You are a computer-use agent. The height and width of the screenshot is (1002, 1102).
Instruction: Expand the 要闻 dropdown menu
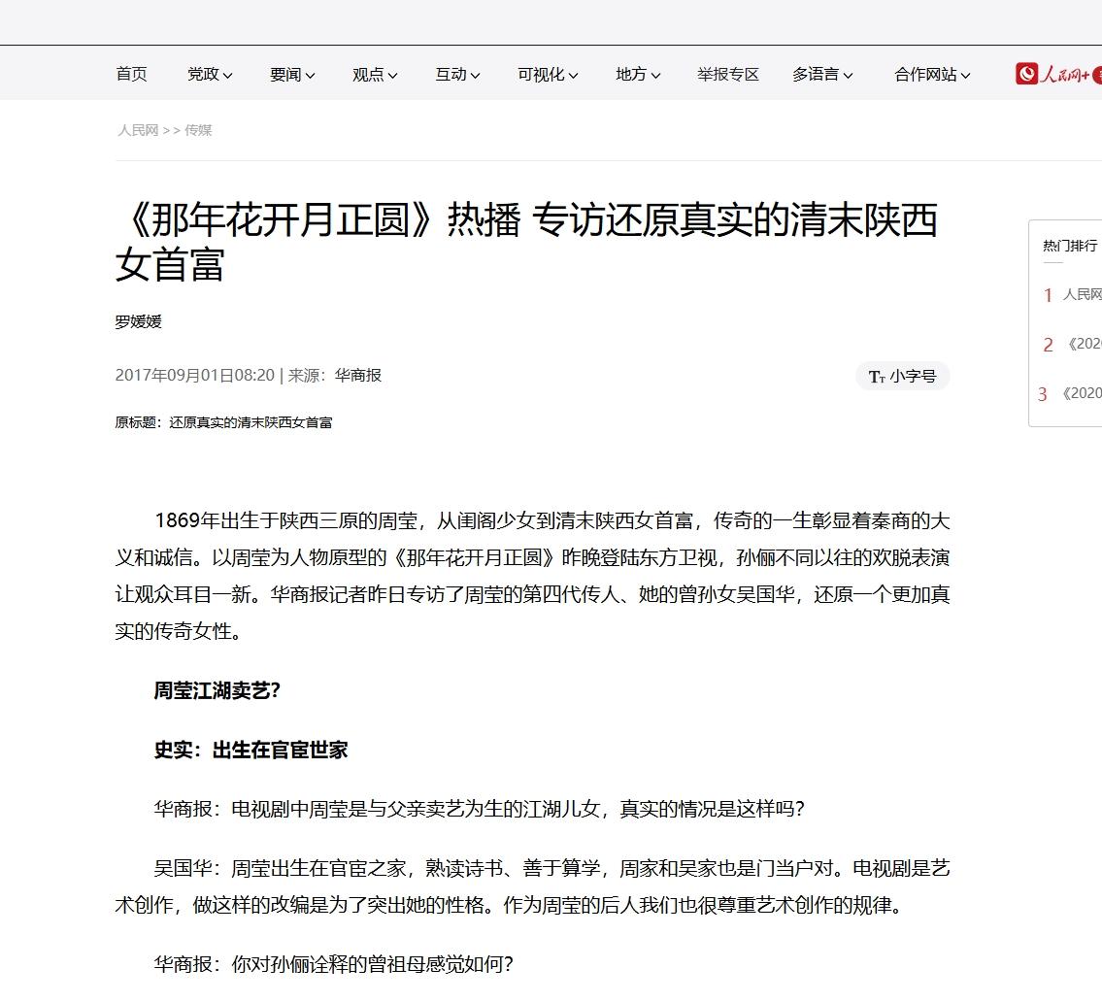coord(292,75)
